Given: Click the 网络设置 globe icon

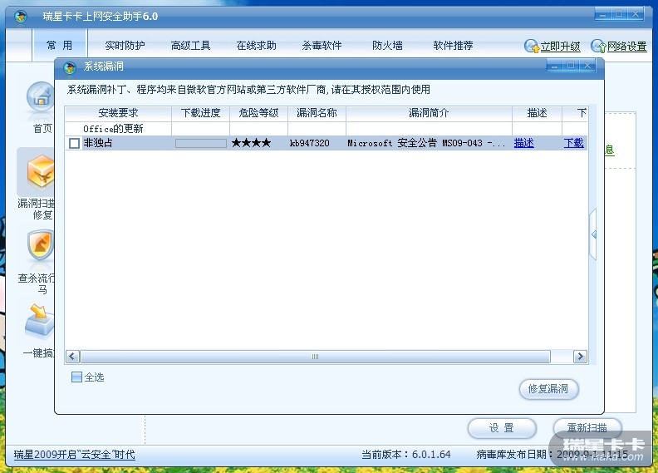Looking at the screenshot, I should [x=598, y=46].
